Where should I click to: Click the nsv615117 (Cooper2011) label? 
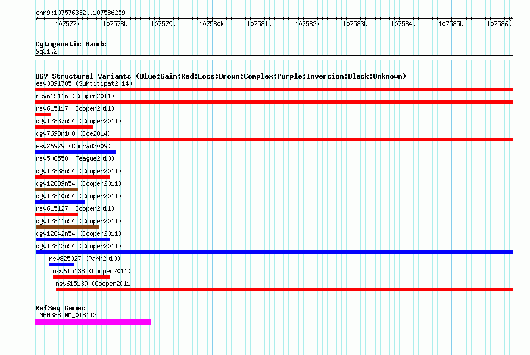tap(75, 108)
